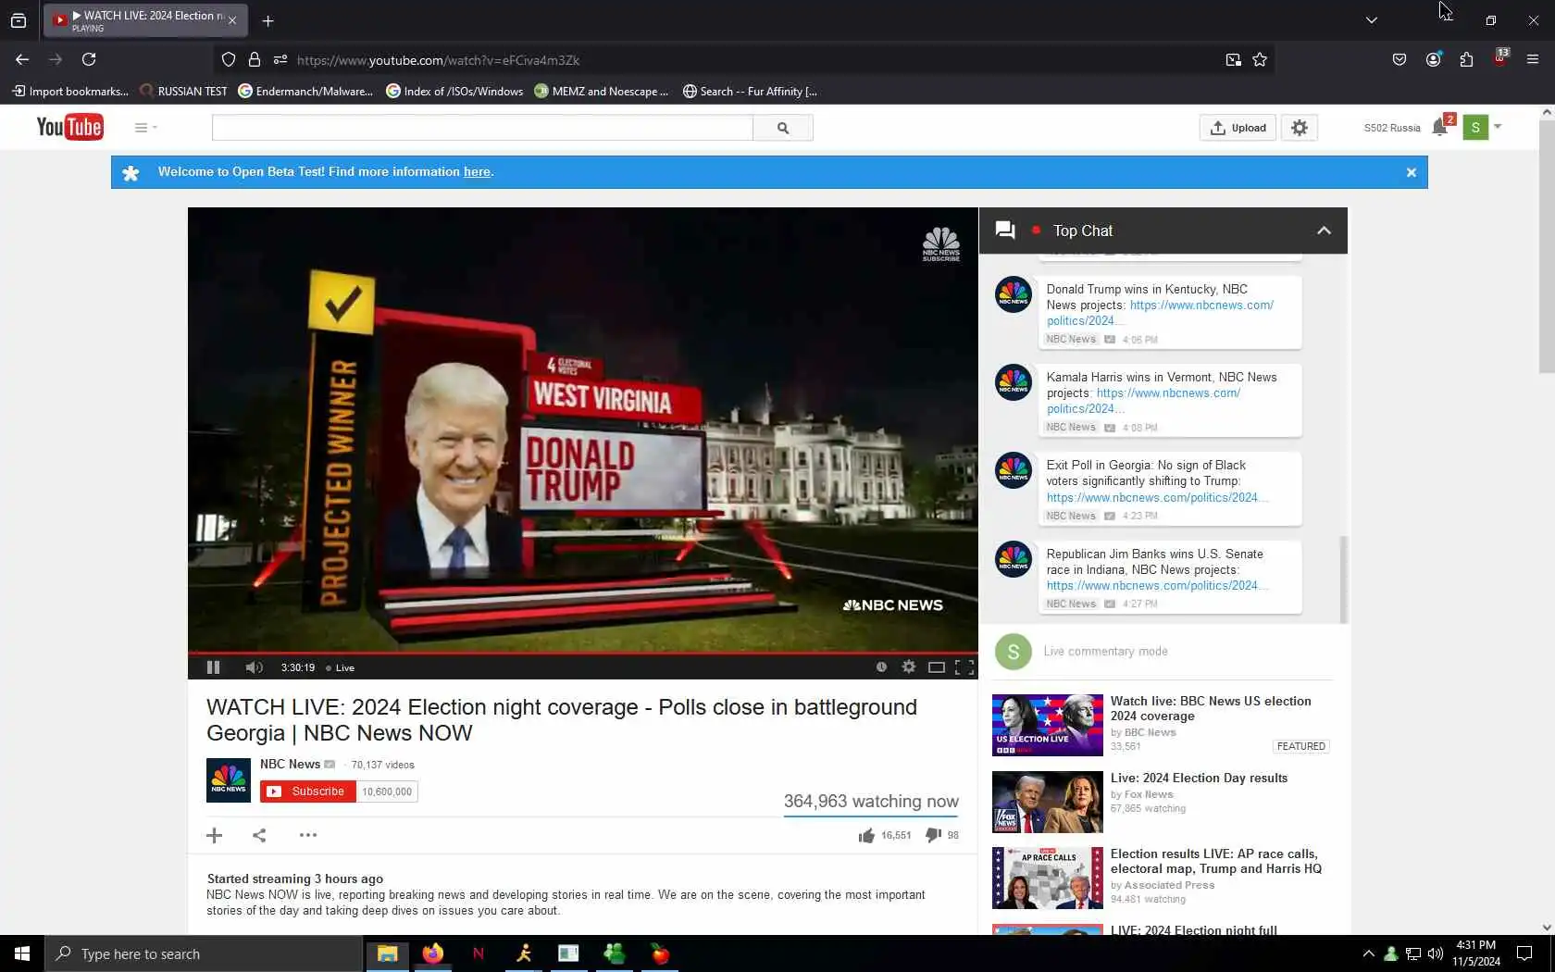Show hidden tray icons chevron

[x=1368, y=953]
